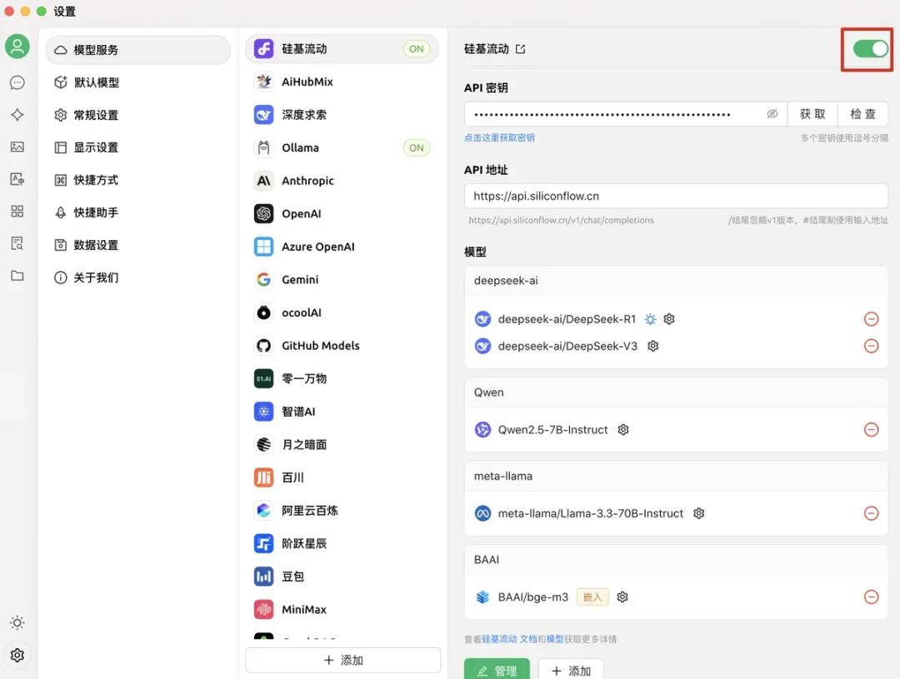
Task: Select 硅基流动 provider in list
Action: [x=342, y=49]
